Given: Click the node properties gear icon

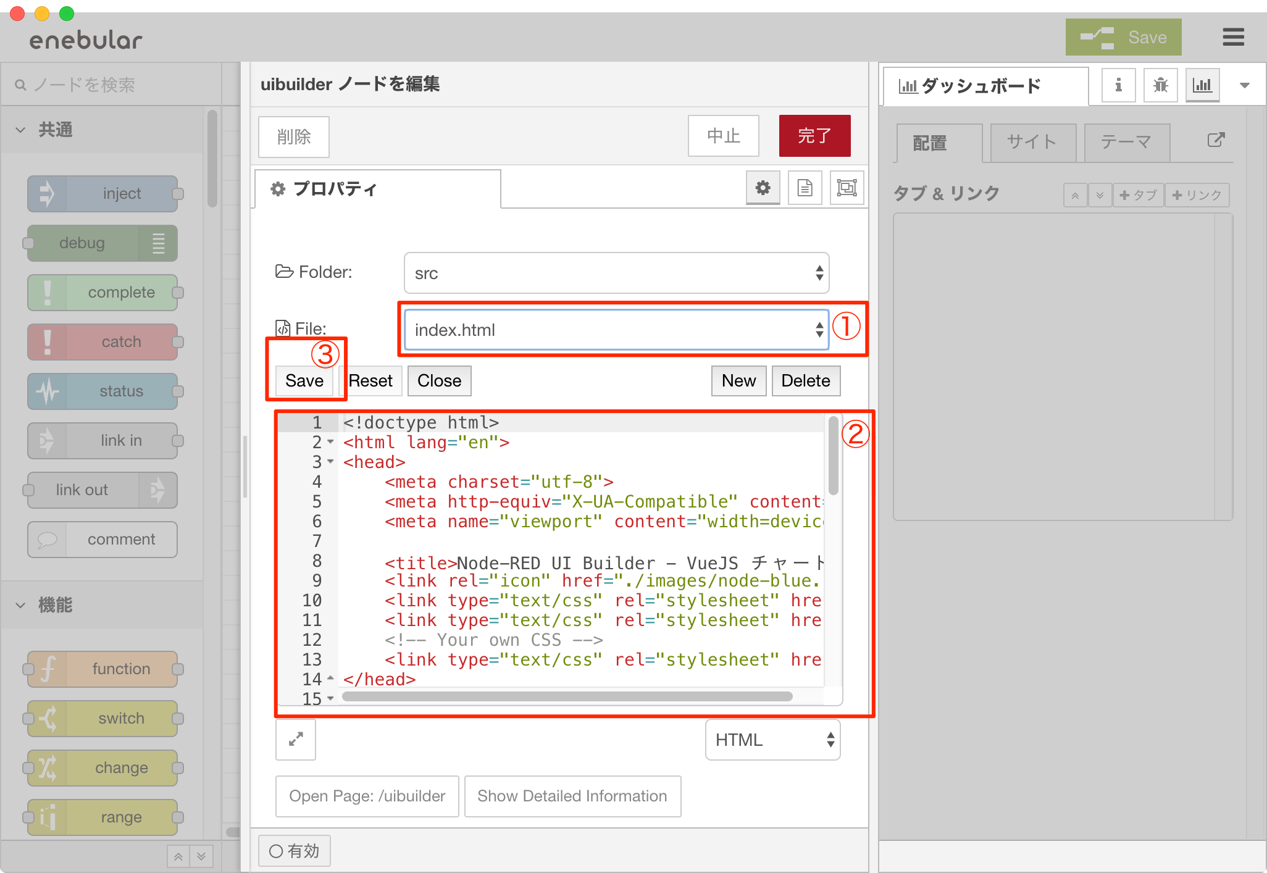Looking at the screenshot, I should 763,188.
